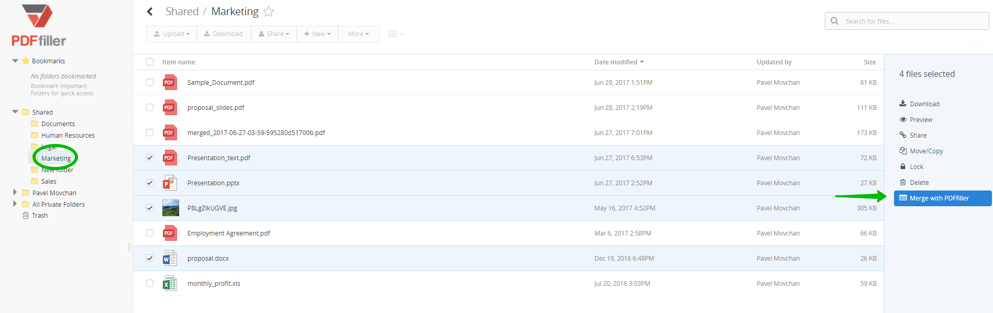Click the Search for files field

click(x=907, y=21)
